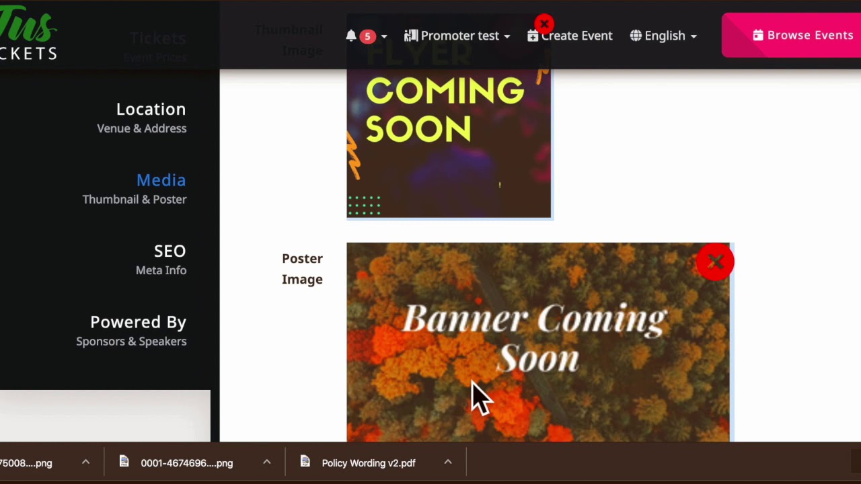Expand options for the 75008 png download
The image size is (861, 484).
click(85, 462)
